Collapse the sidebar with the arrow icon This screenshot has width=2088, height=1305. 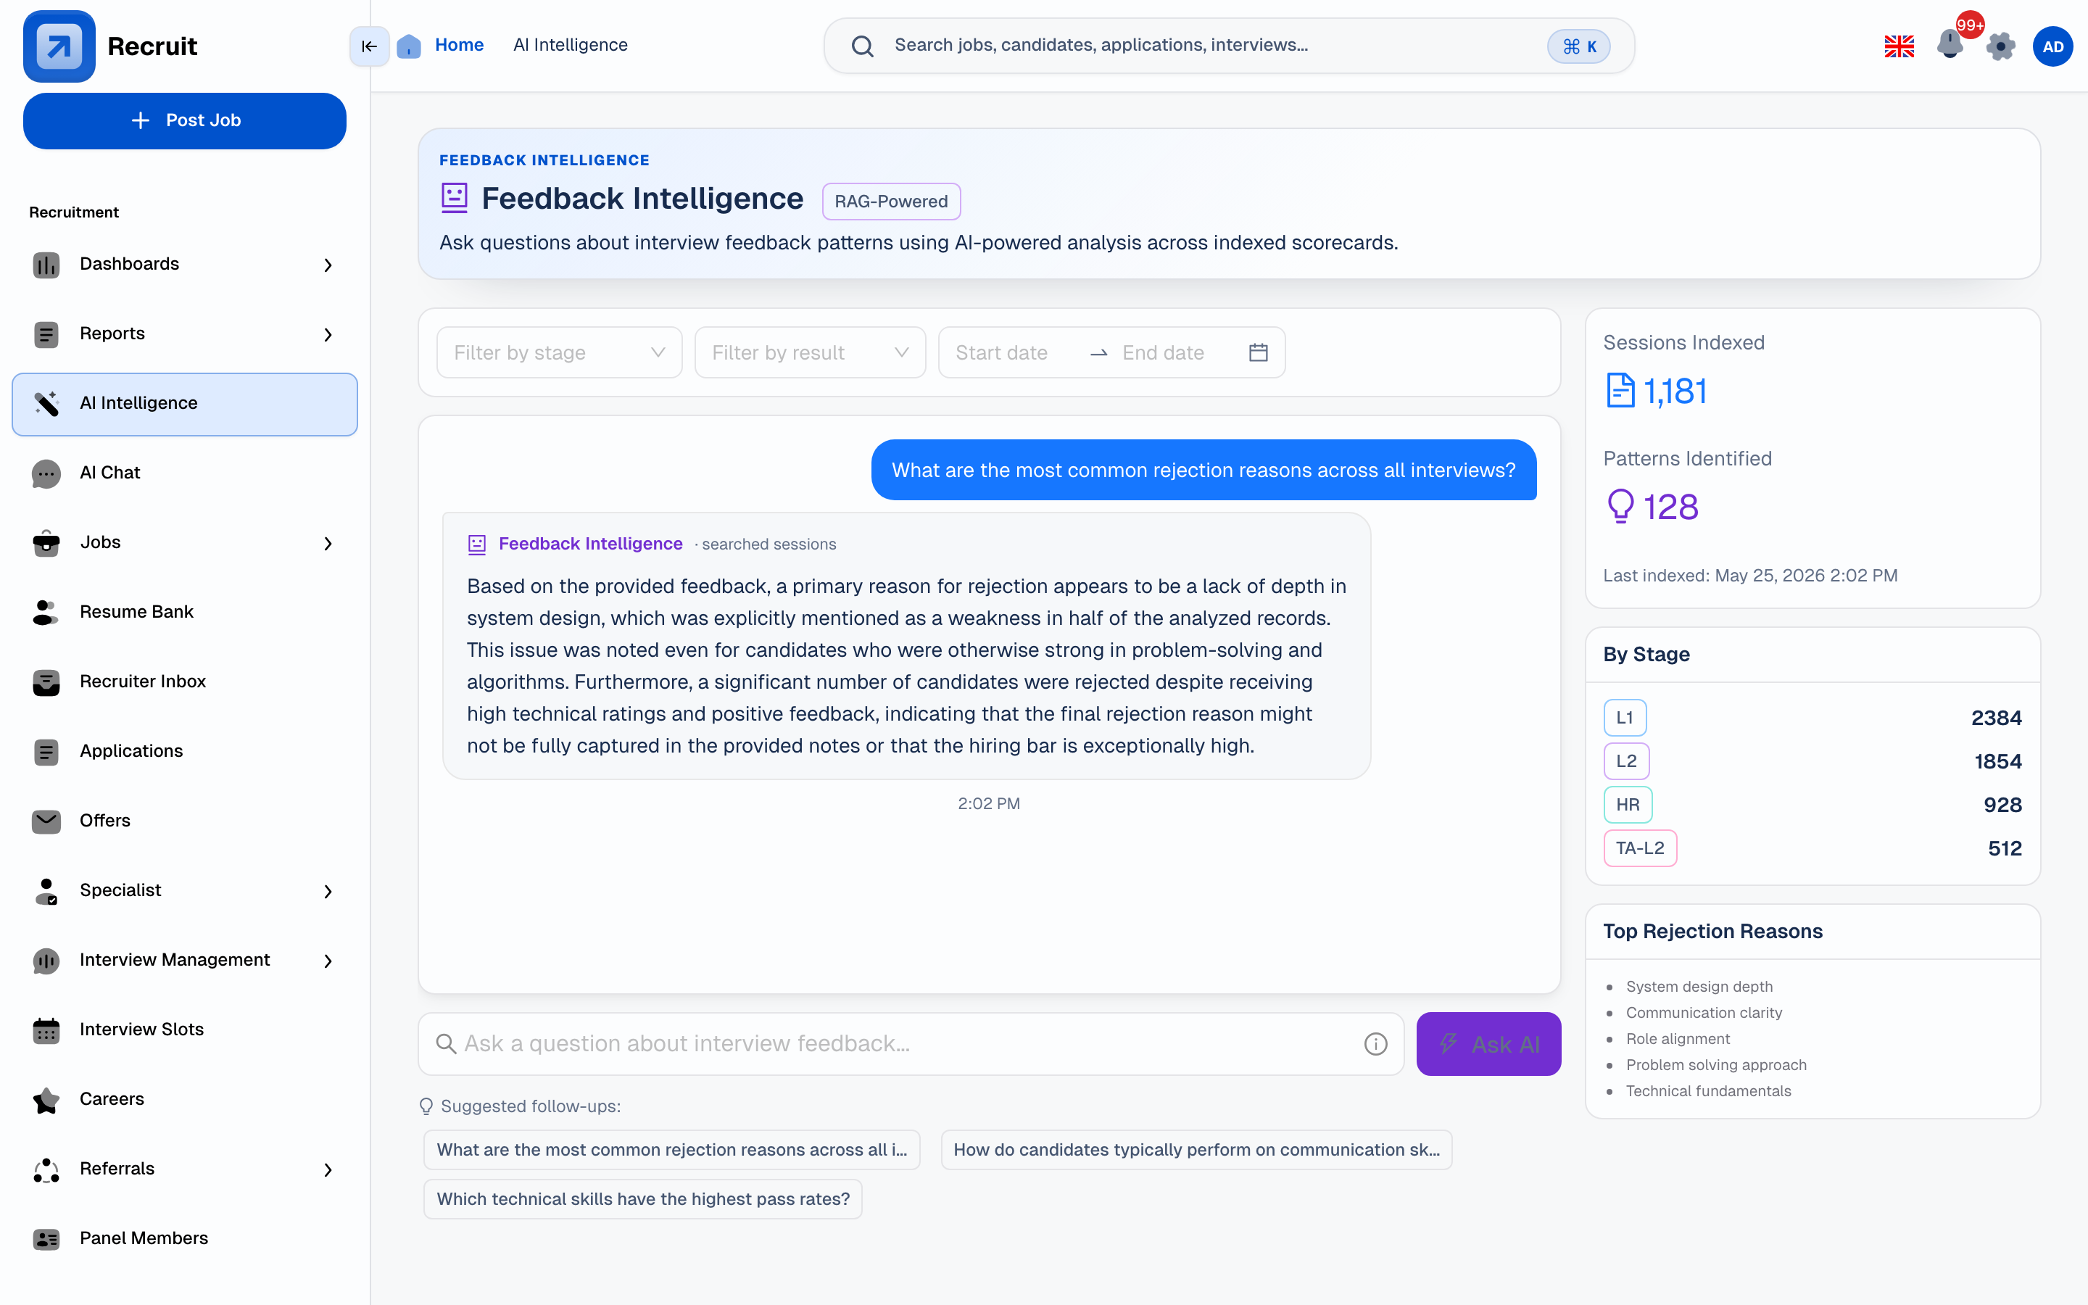point(369,46)
